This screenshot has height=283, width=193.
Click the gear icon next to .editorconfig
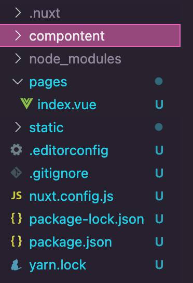click(17, 149)
